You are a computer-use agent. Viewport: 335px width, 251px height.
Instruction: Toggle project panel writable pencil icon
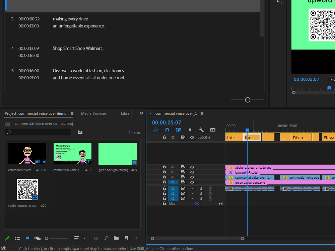click(x=7, y=238)
